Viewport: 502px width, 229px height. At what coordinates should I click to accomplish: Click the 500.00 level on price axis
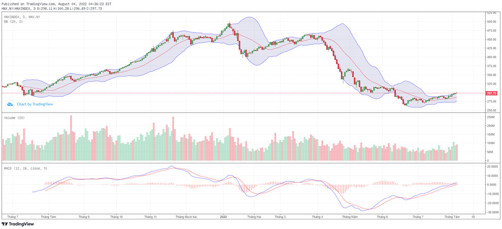point(491,22)
